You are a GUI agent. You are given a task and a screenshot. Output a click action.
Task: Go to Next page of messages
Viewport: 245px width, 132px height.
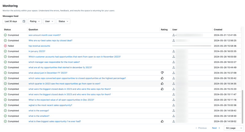[x=216, y=128]
